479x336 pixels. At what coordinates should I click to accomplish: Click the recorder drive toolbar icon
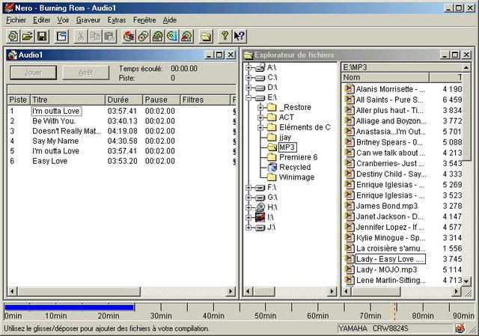(x=158, y=37)
